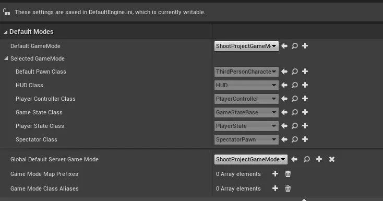This screenshot has width=383, height=201.
Task: Use selected asset for Default Pawn Class
Action: click(284, 72)
